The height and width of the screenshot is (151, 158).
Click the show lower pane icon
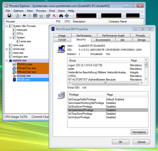coord(35,16)
